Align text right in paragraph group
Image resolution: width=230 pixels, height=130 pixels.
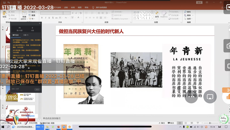coord(94,18)
